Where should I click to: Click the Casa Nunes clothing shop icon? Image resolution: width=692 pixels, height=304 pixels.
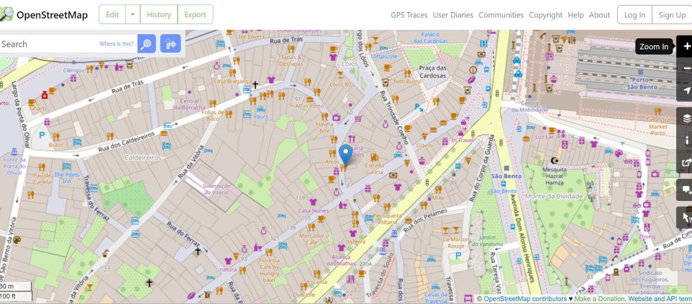[313, 202]
